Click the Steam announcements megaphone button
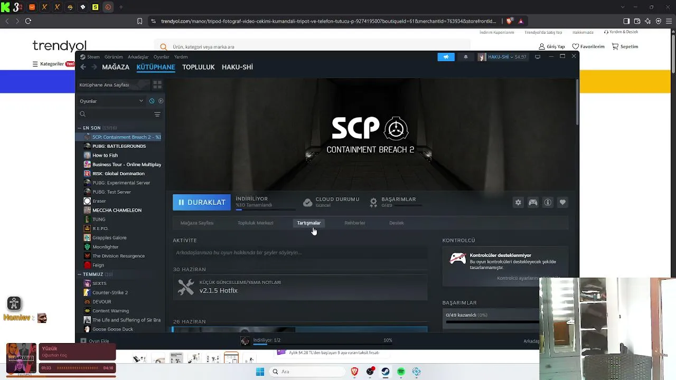Image resolution: width=676 pixels, height=380 pixels. pyautogui.click(x=446, y=57)
